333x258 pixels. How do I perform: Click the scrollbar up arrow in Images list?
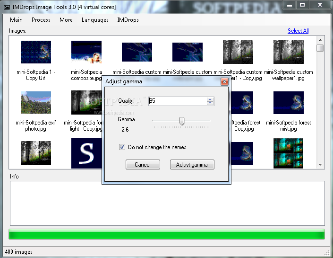pos(320,40)
